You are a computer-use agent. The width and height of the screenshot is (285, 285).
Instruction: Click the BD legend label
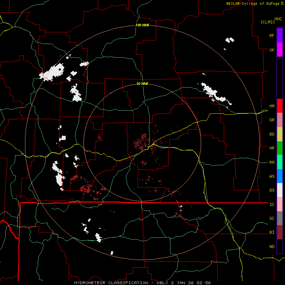pyautogui.click(x=272, y=134)
